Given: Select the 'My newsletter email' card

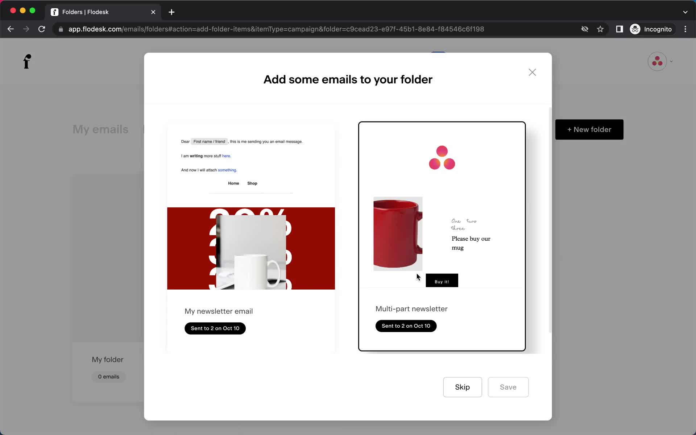Looking at the screenshot, I should [250, 236].
